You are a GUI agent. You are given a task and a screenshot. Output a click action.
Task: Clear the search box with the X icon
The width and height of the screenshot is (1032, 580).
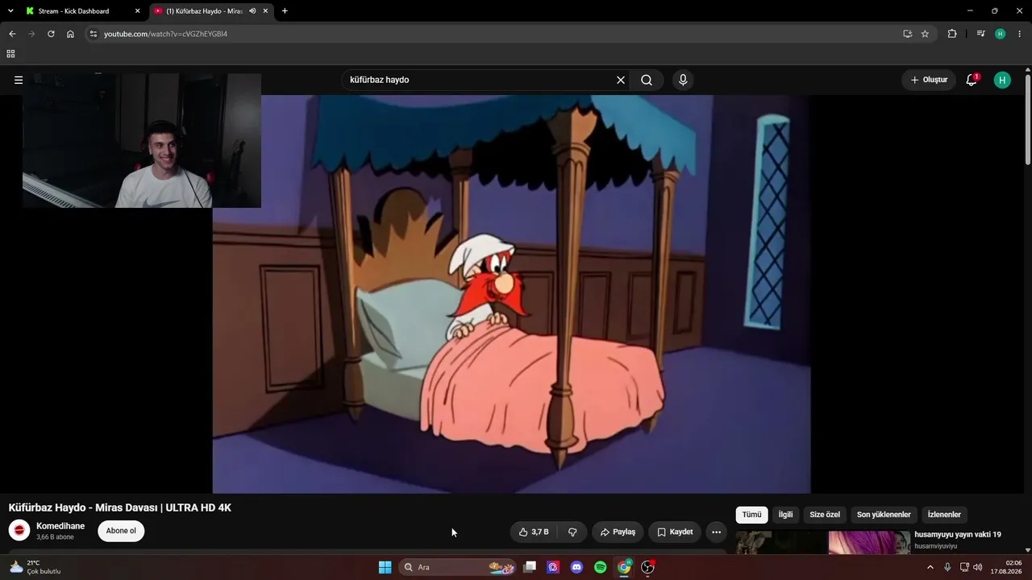click(621, 80)
